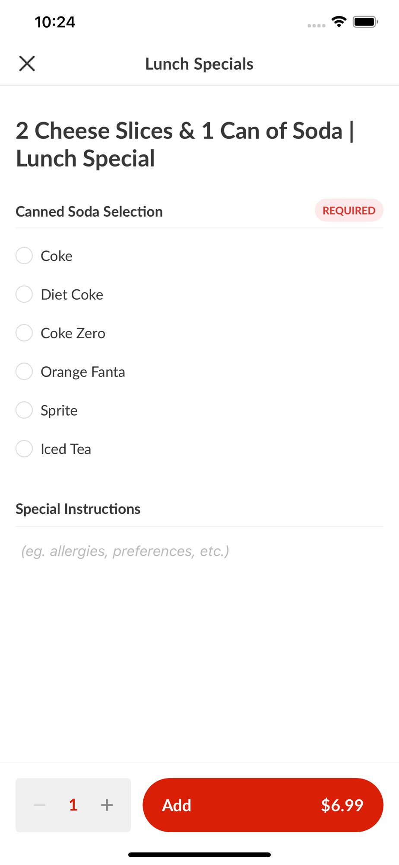Tap the Special Instructions heading
Image resolution: width=399 pixels, height=865 pixels.
78,509
